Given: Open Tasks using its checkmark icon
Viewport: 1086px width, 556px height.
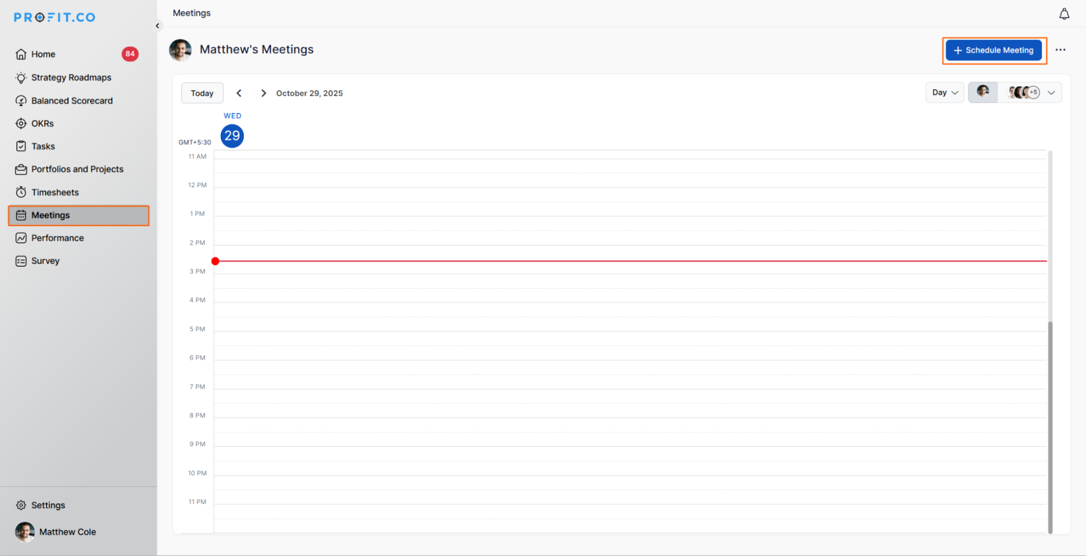Looking at the screenshot, I should [21, 147].
